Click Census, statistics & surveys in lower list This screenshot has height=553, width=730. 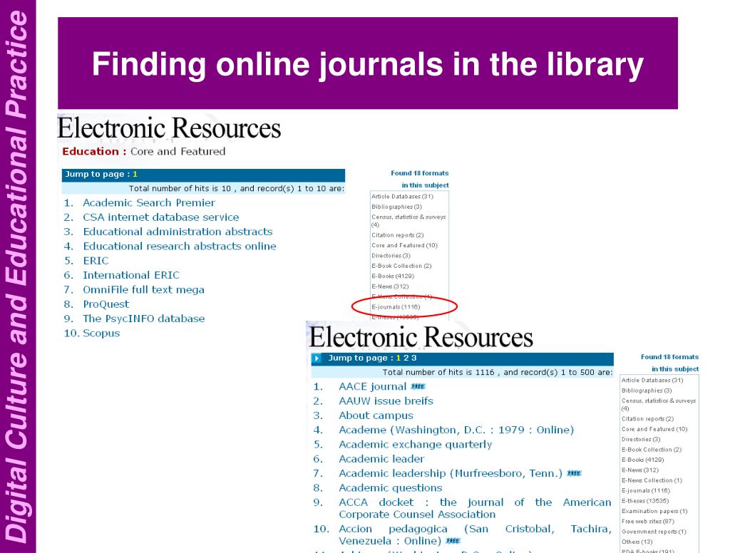point(658,405)
